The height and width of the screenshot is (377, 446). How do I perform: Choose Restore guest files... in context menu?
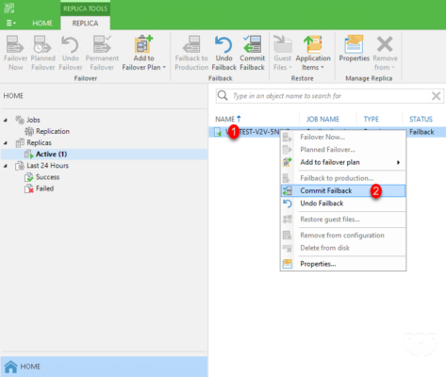pyautogui.click(x=343, y=220)
